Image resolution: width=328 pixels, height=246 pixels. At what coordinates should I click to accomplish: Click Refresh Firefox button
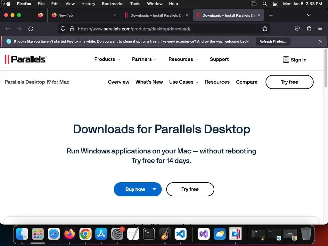coord(273,41)
